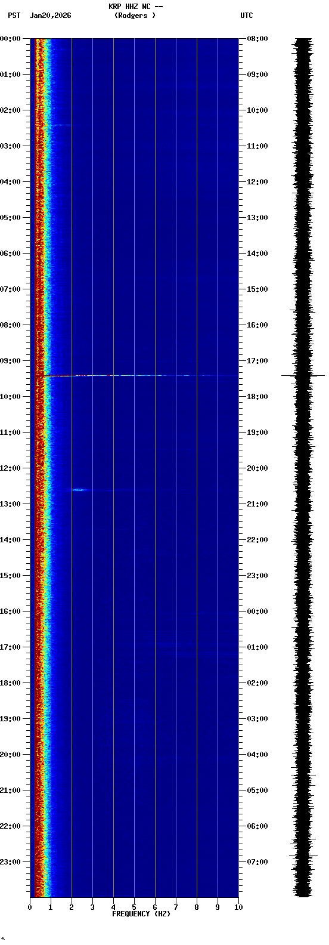The width and height of the screenshot is (329, 945).
Task: Click the 19:00 PST time label
Action: coord(10,719)
